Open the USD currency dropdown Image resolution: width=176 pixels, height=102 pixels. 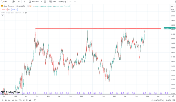[x=173, y=6]
